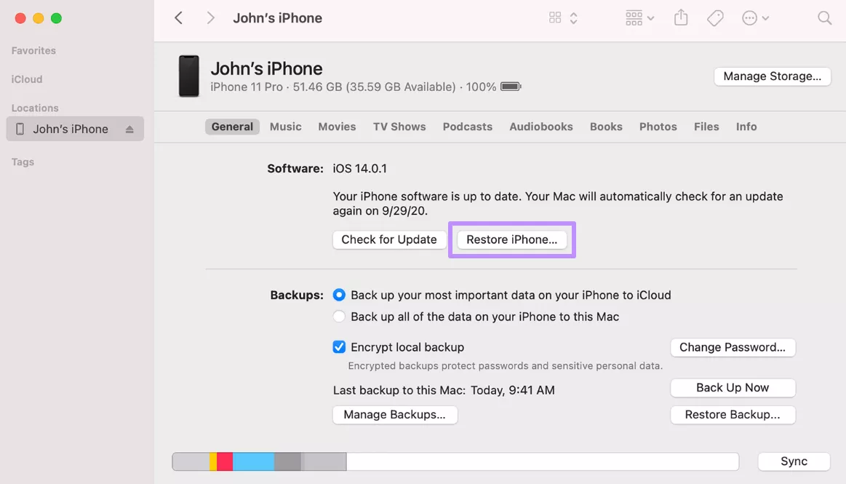846x484 pixels.
Task: Open Manage Storage
Action: coord(772,76)
